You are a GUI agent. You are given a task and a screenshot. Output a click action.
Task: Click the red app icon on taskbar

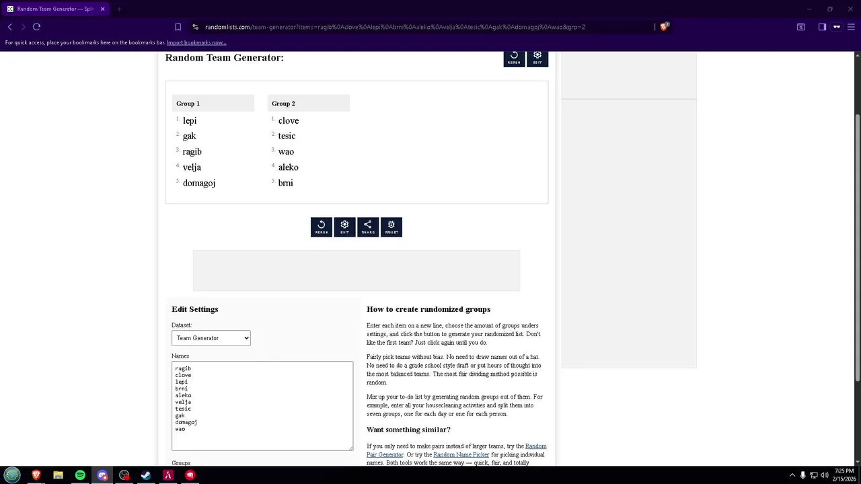pos(190,475)
